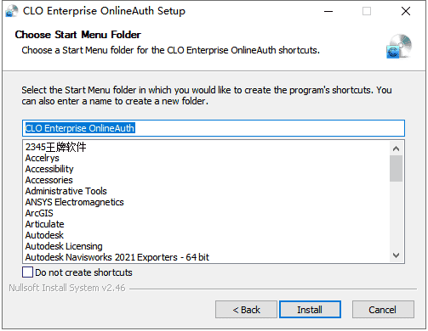The width and height of the screenshot is (428, 331).
Task: Minimize the setup window
Action: click(x=328, y=11)
